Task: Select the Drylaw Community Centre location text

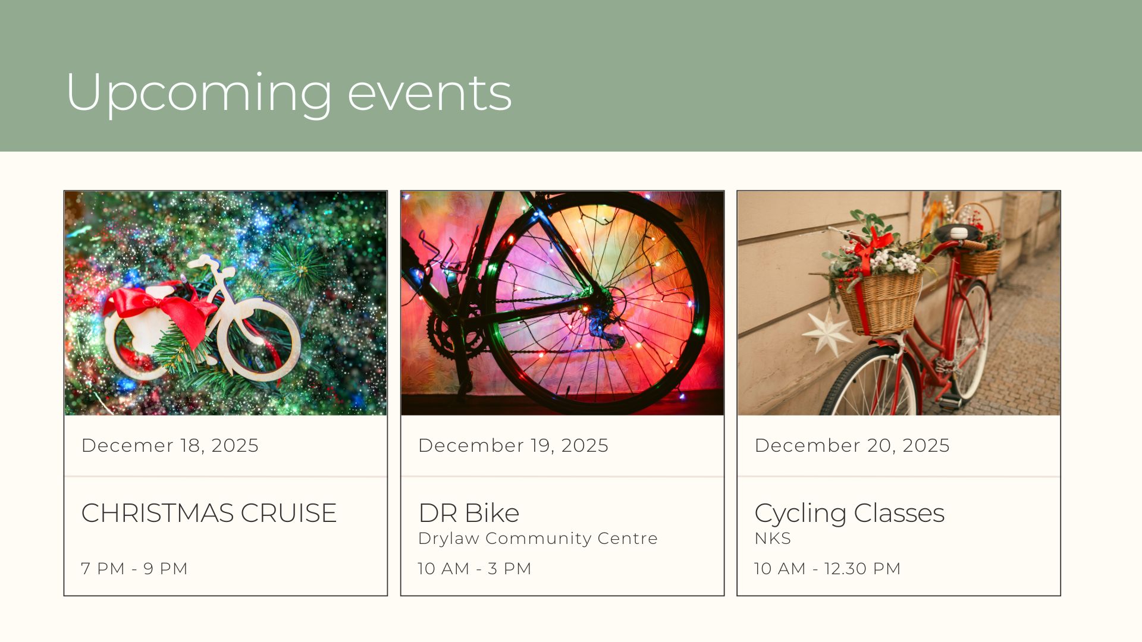Action: [538, 539]
